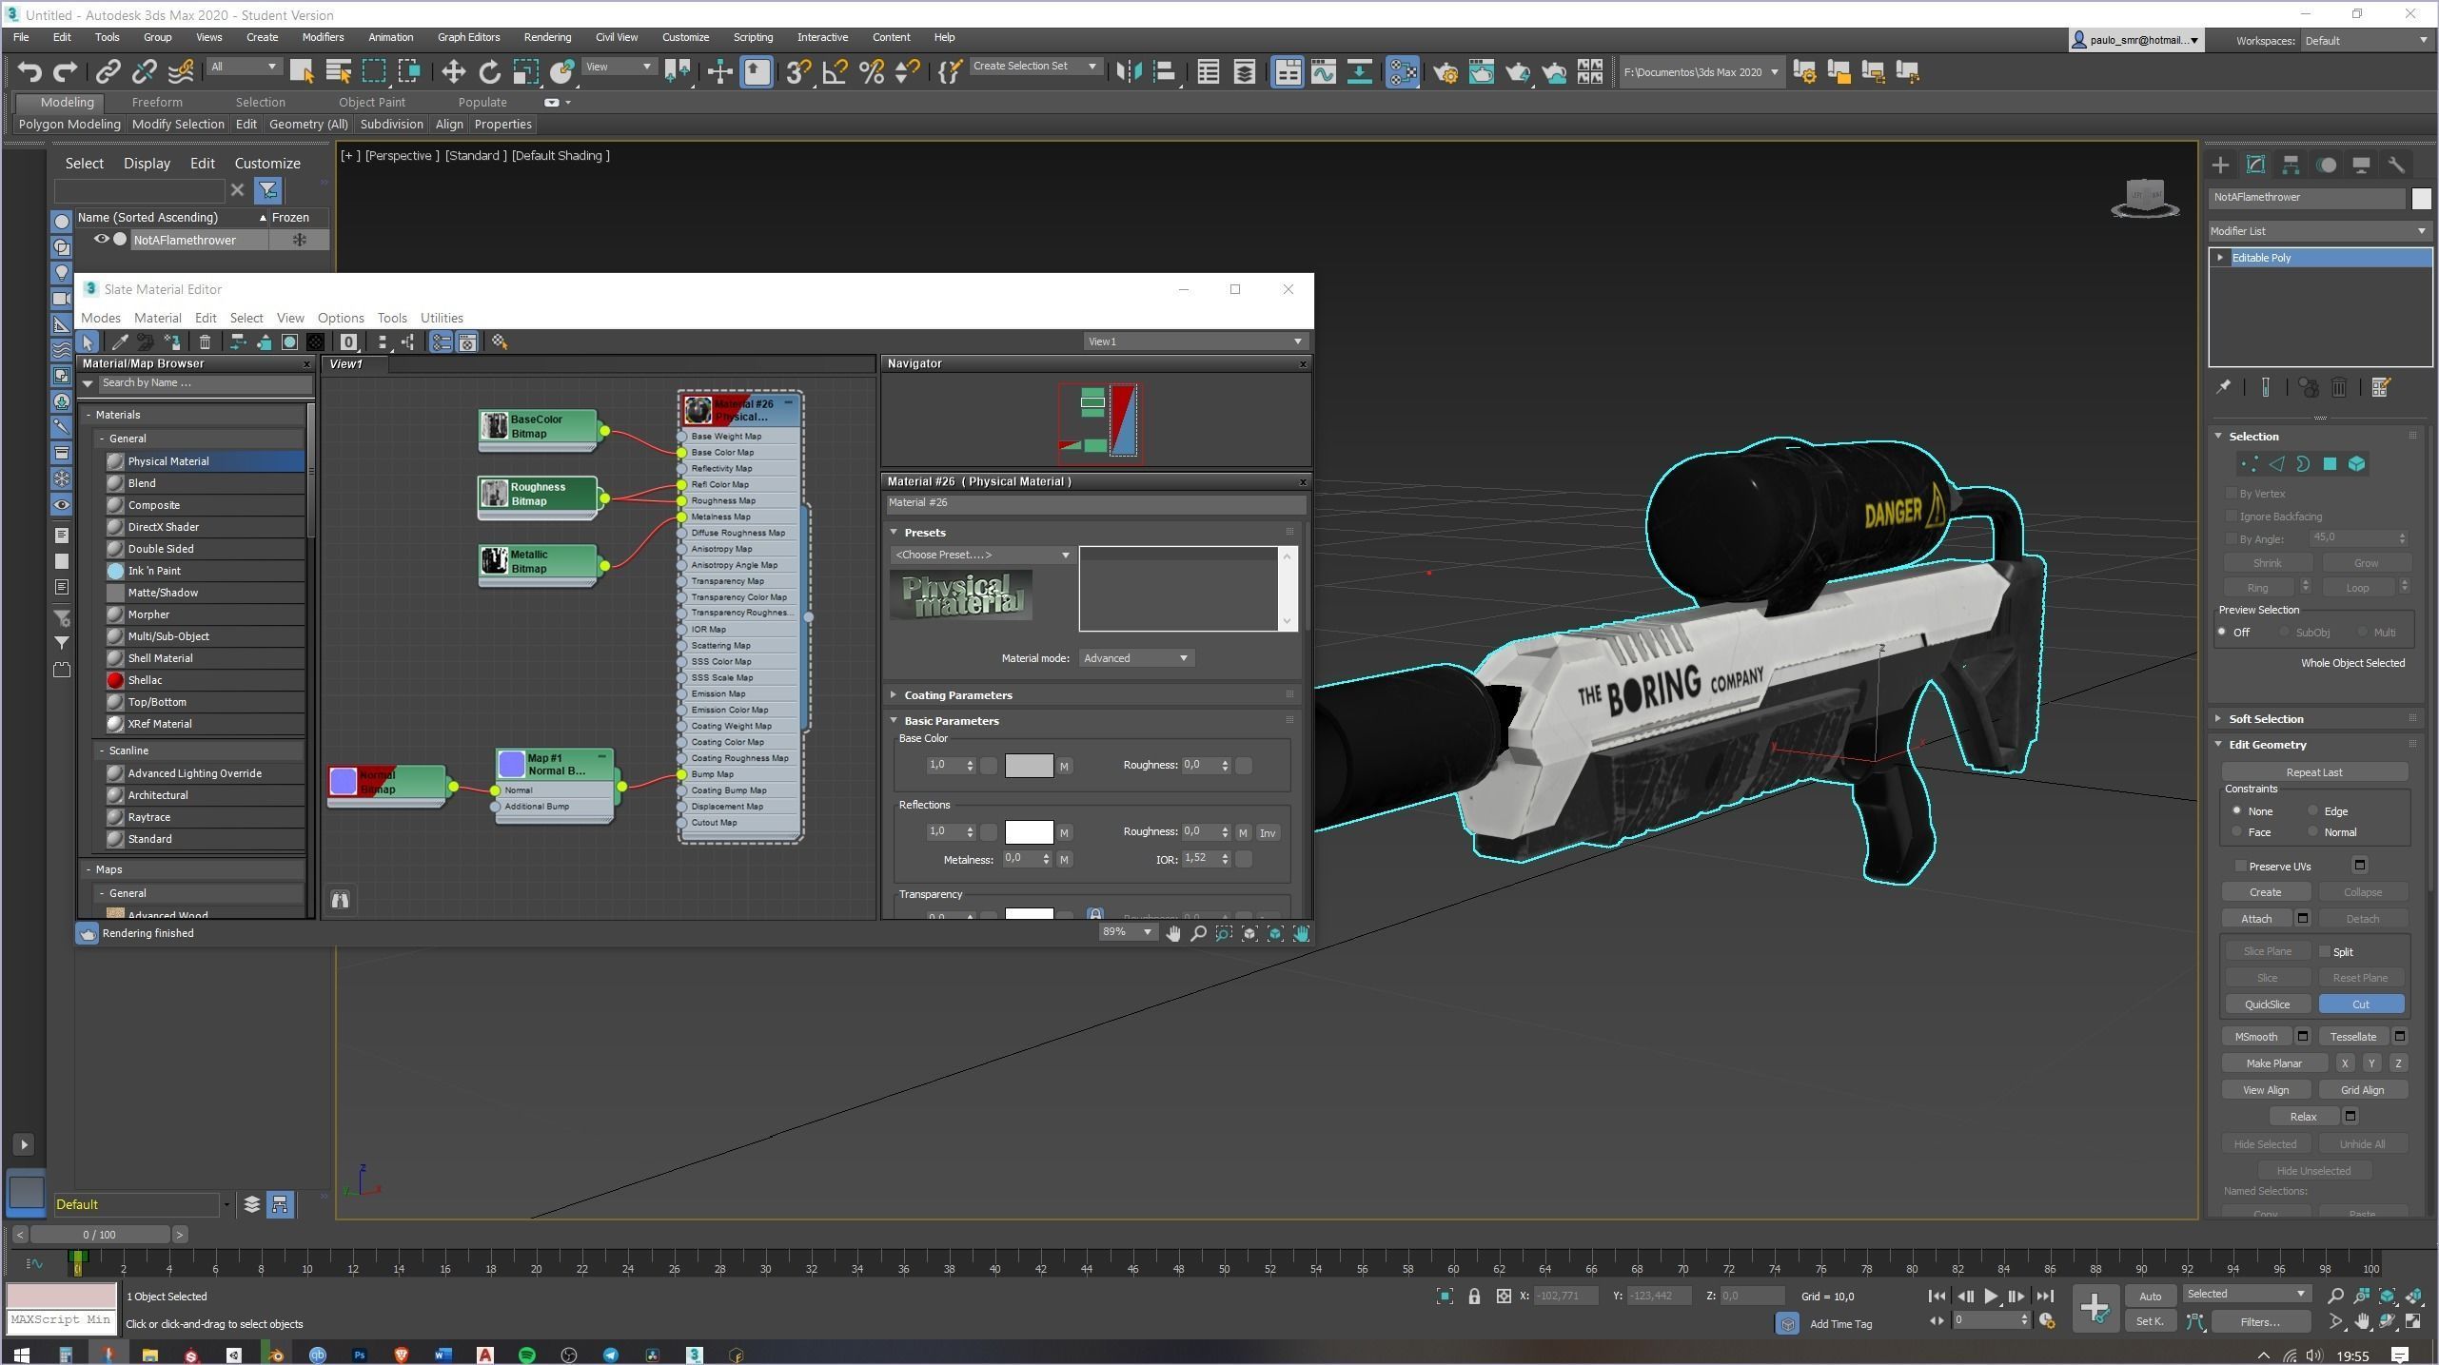This screenshot has height=1365, width=2439.
Task: Click the QuickSlice button
Action: [x=2267, y=1004]
